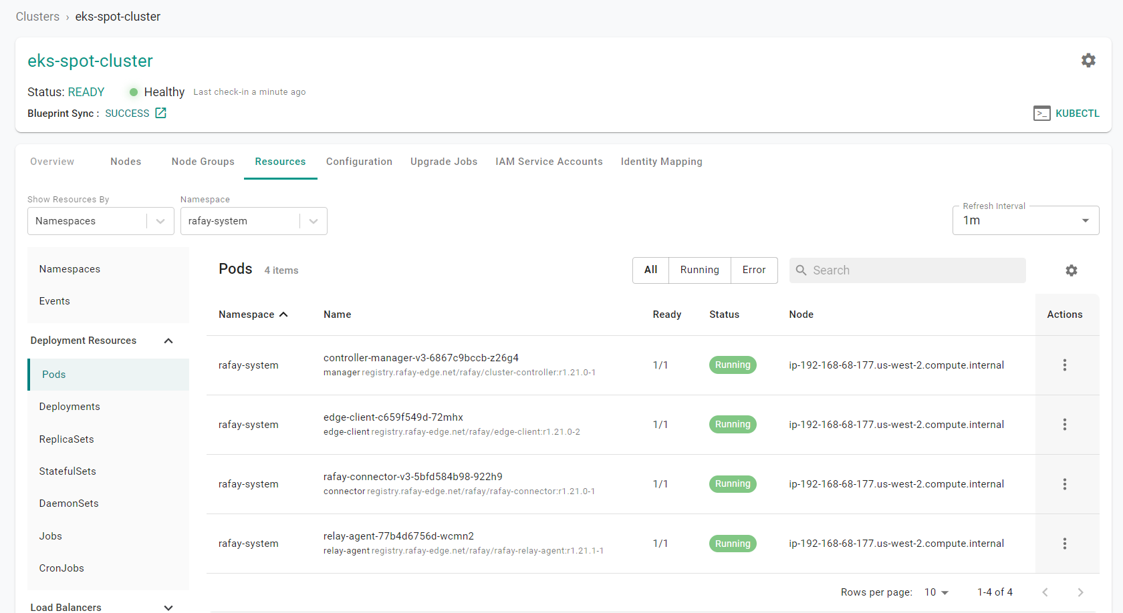Open Pods table settings gear
This screenshot has width=1123, height=613.
(1072, 270)
